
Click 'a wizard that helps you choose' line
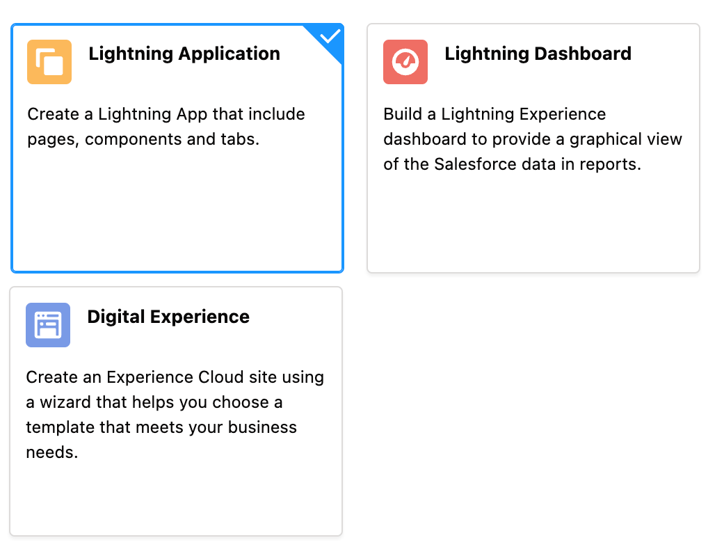tap(154, 402)
